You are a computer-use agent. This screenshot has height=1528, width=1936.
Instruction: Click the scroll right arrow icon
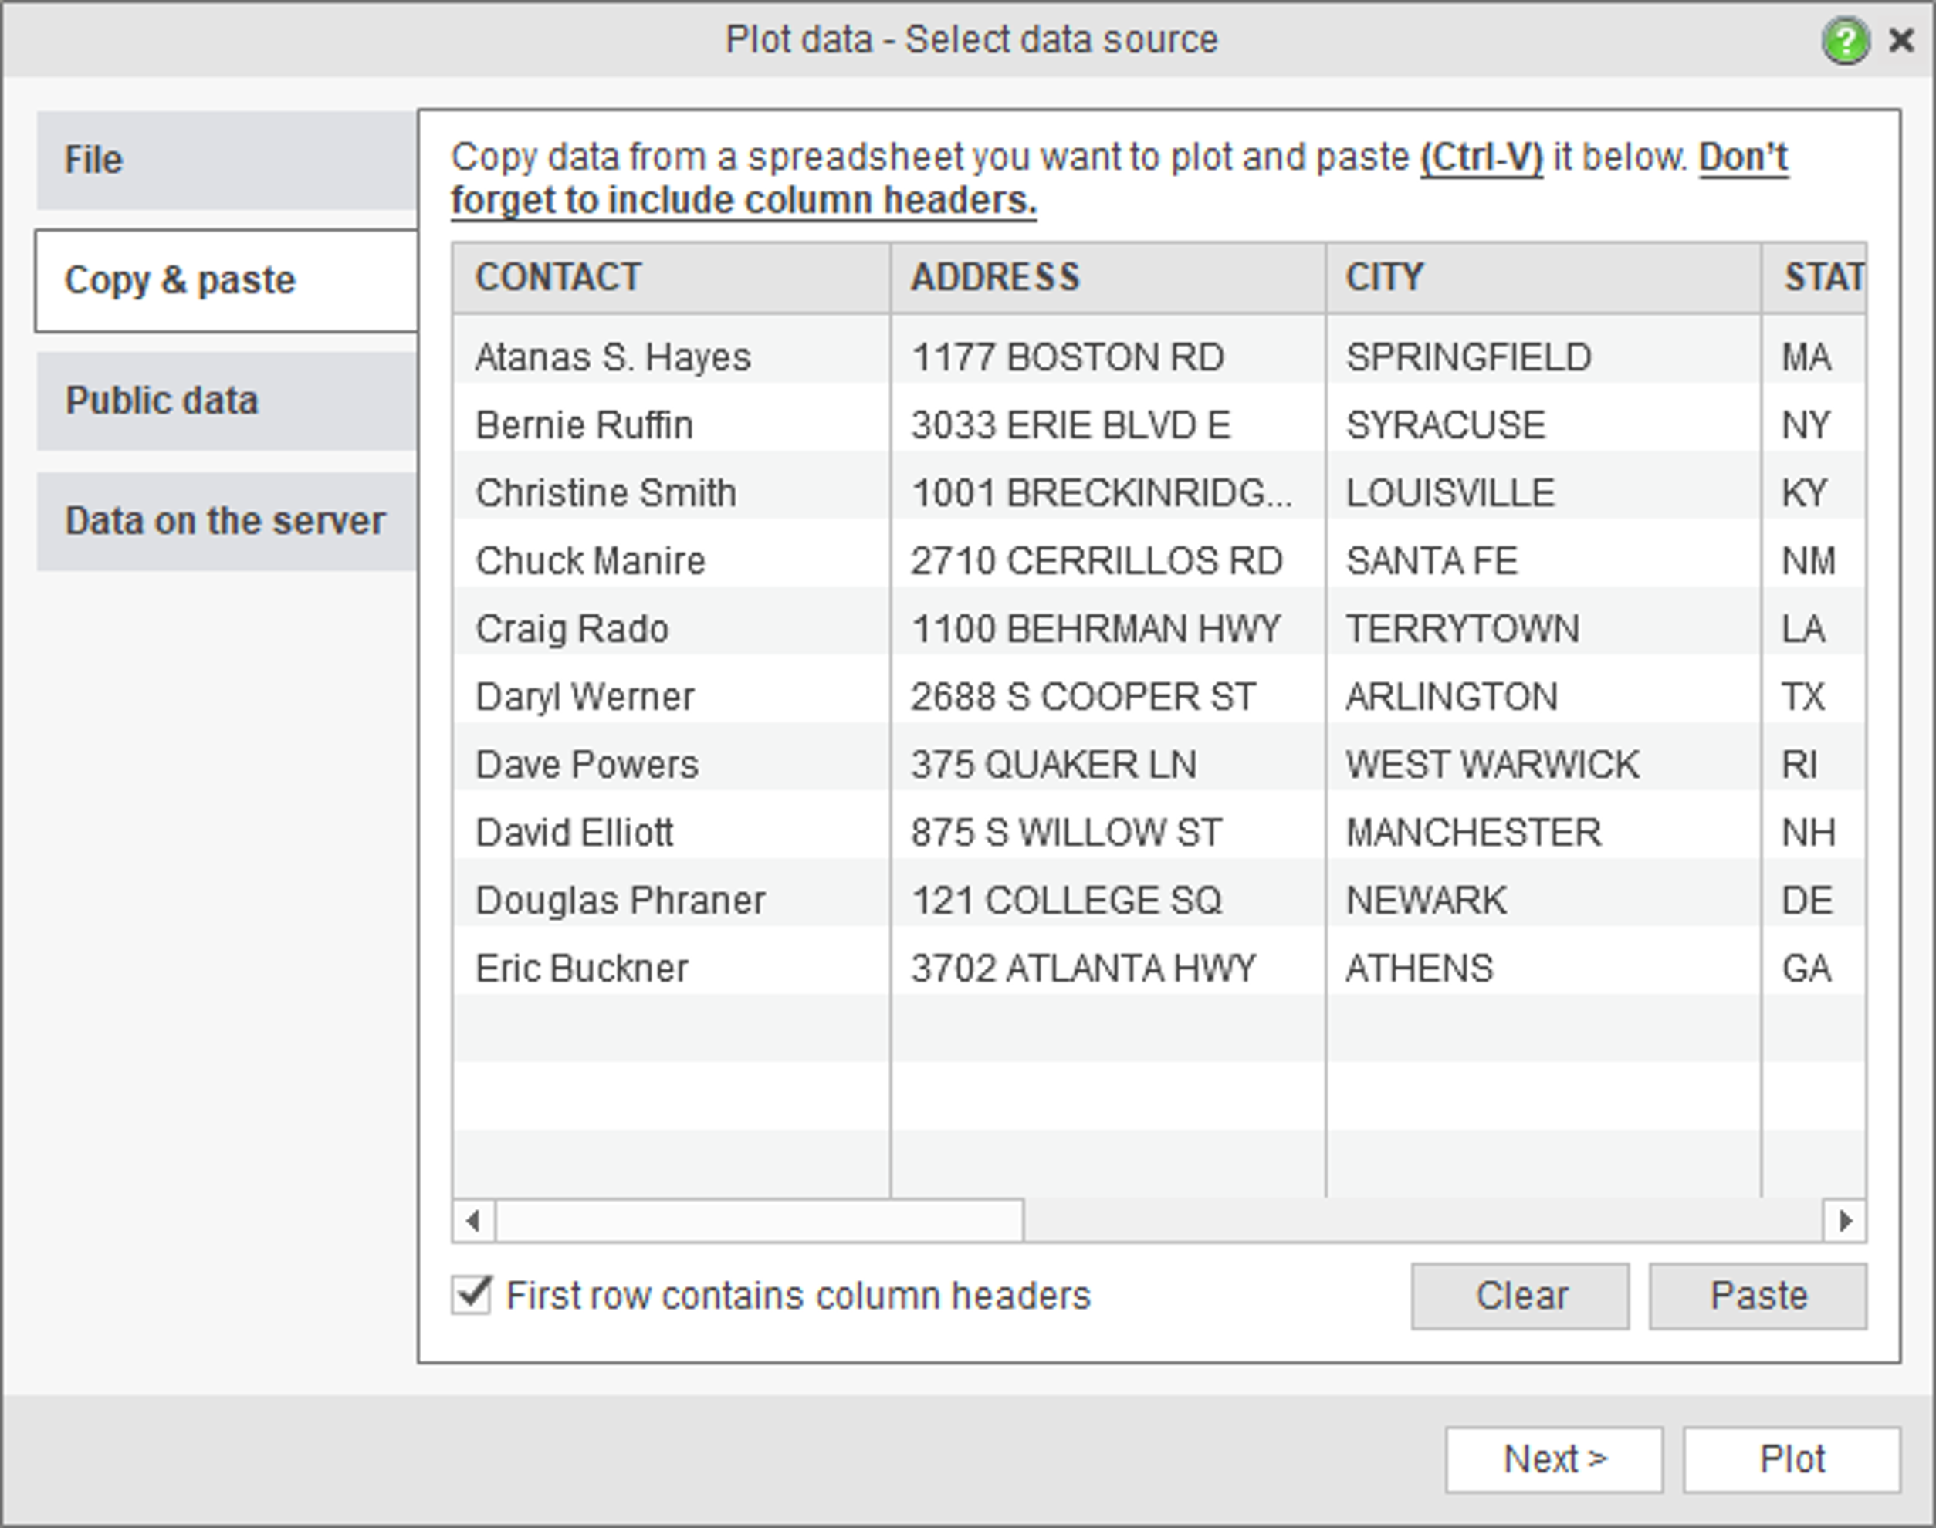[x=1845, y=1220]
